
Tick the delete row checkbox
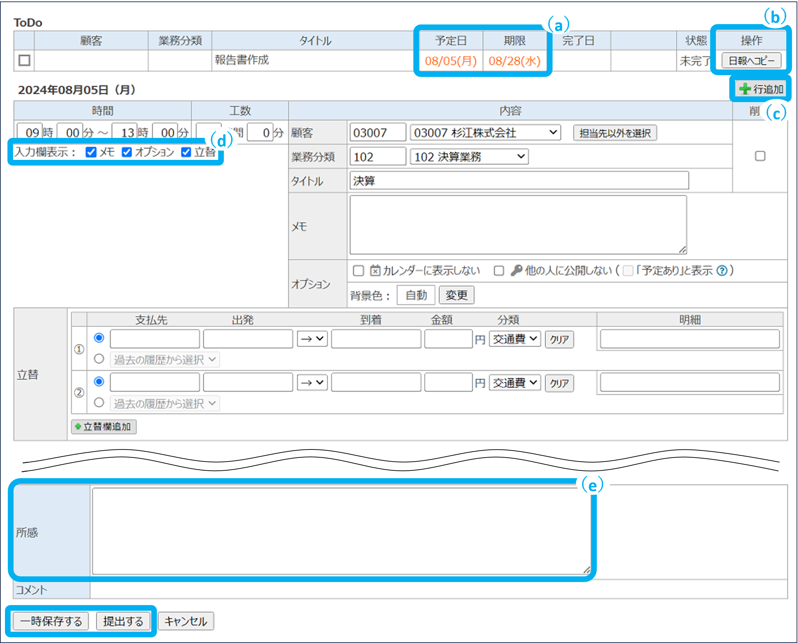click(760, 156)
